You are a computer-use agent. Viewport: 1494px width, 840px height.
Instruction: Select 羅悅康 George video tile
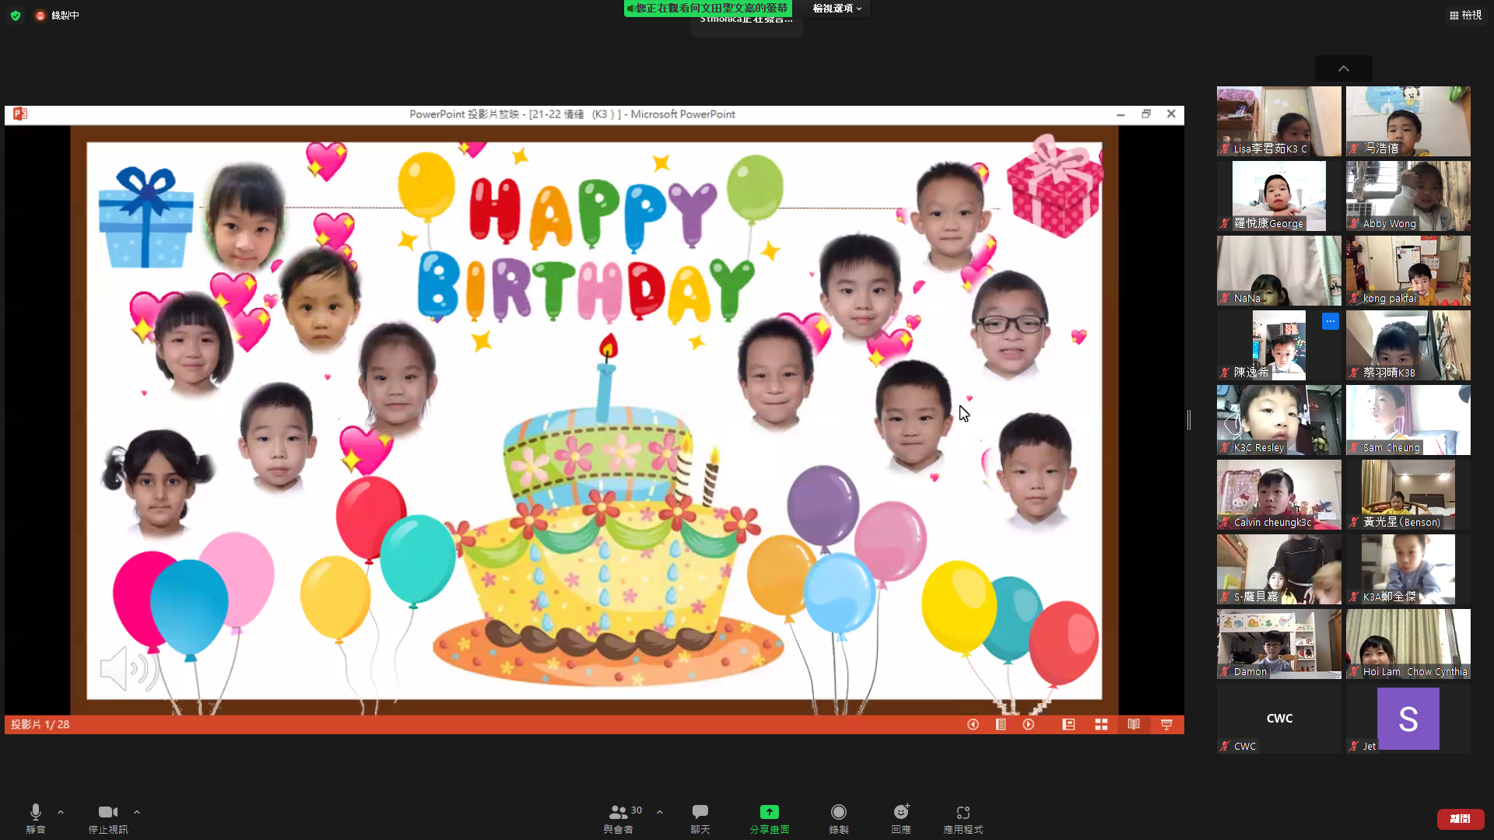[1279, 196]
